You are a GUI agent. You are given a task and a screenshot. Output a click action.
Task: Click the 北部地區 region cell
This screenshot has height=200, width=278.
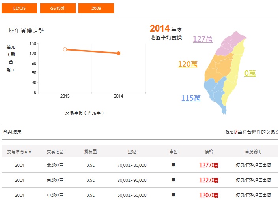[x=55, y=165]
